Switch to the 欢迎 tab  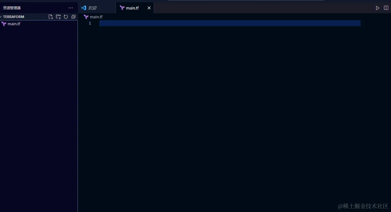coord(97,8)
